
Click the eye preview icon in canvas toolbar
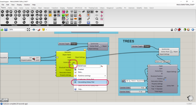coord(34,30)
